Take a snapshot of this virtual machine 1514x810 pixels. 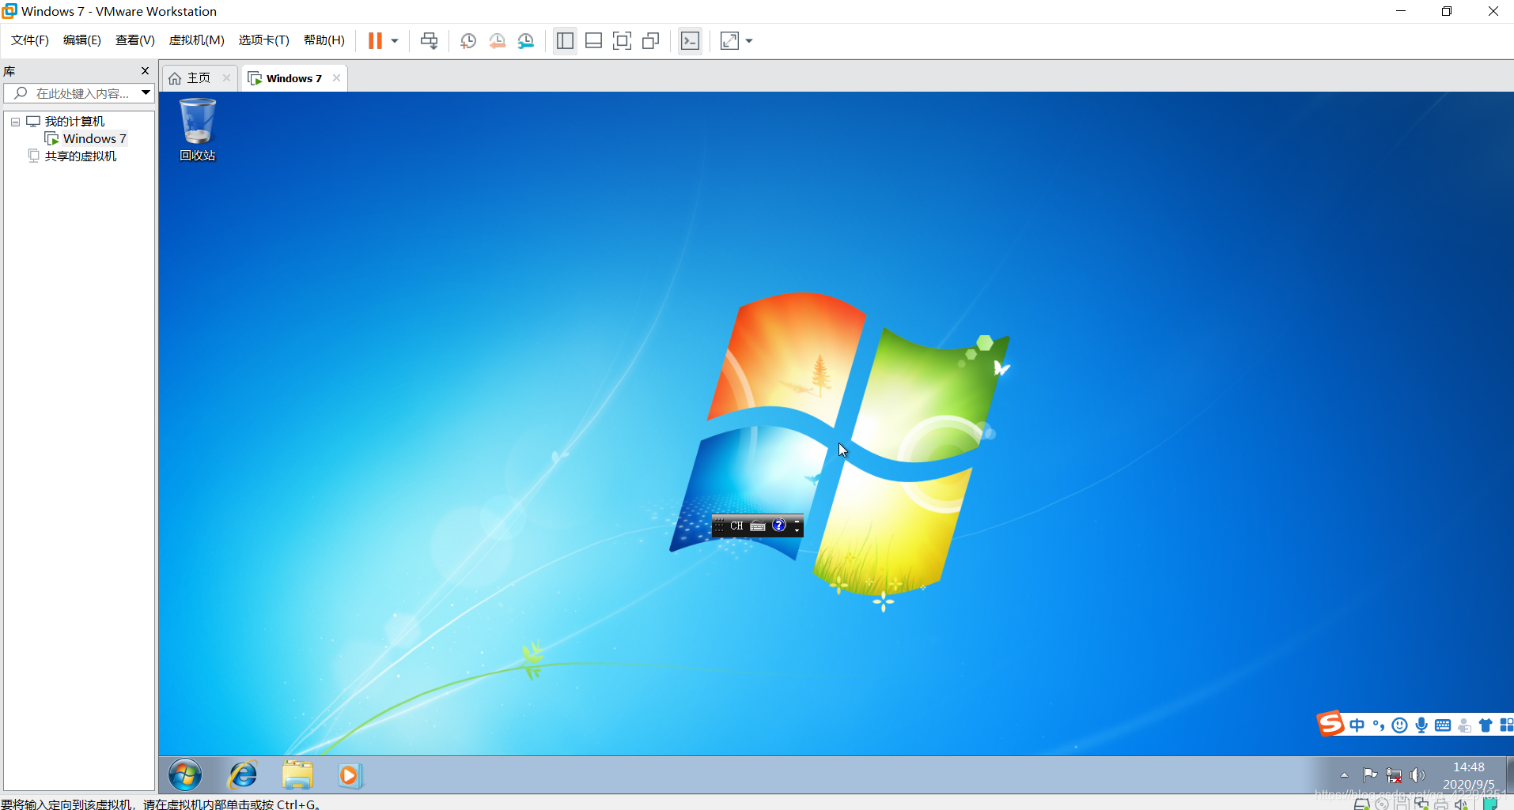(468, 41)
